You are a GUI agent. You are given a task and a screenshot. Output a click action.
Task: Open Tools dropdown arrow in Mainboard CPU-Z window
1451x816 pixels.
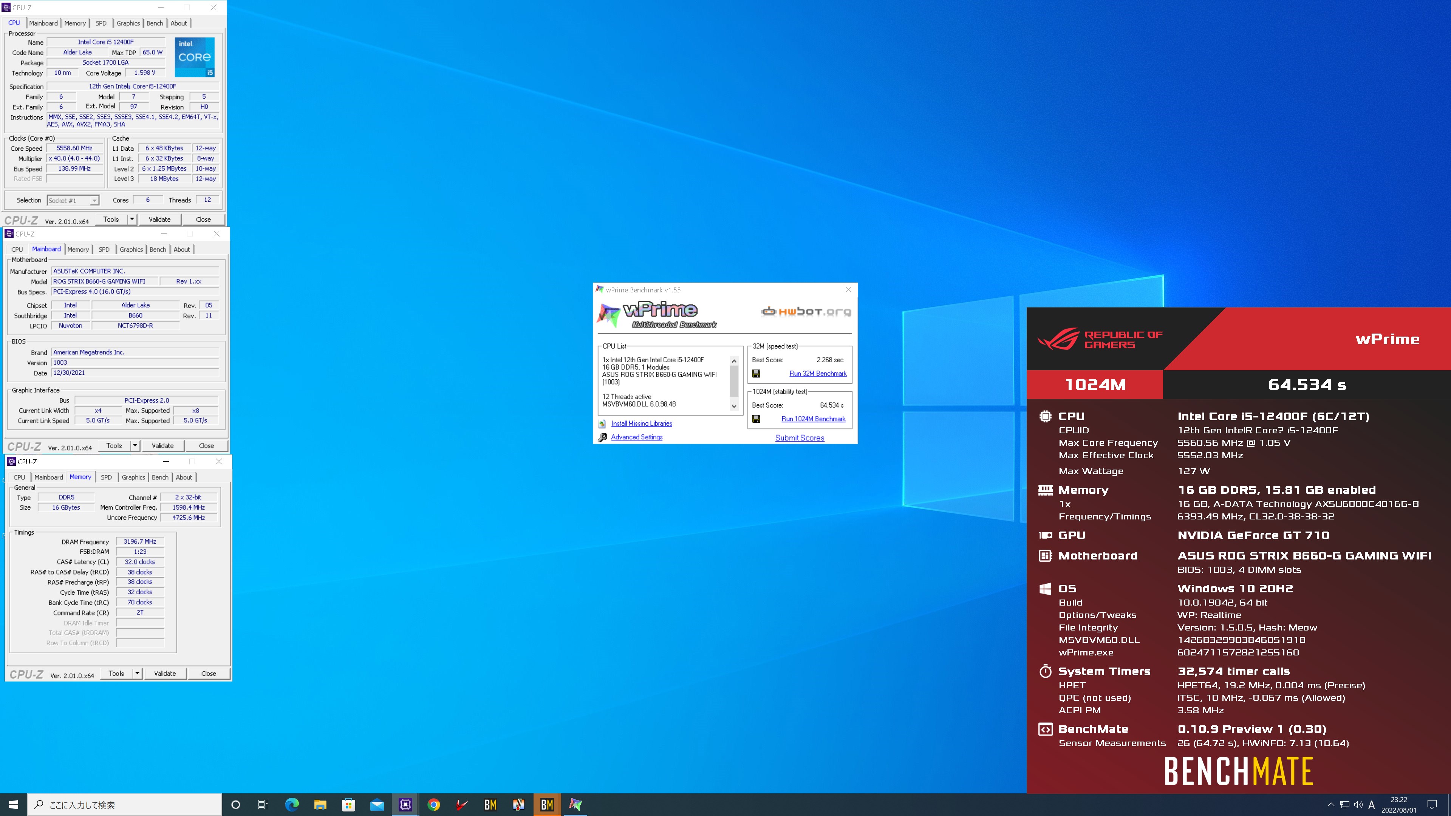tap(135, 445)
